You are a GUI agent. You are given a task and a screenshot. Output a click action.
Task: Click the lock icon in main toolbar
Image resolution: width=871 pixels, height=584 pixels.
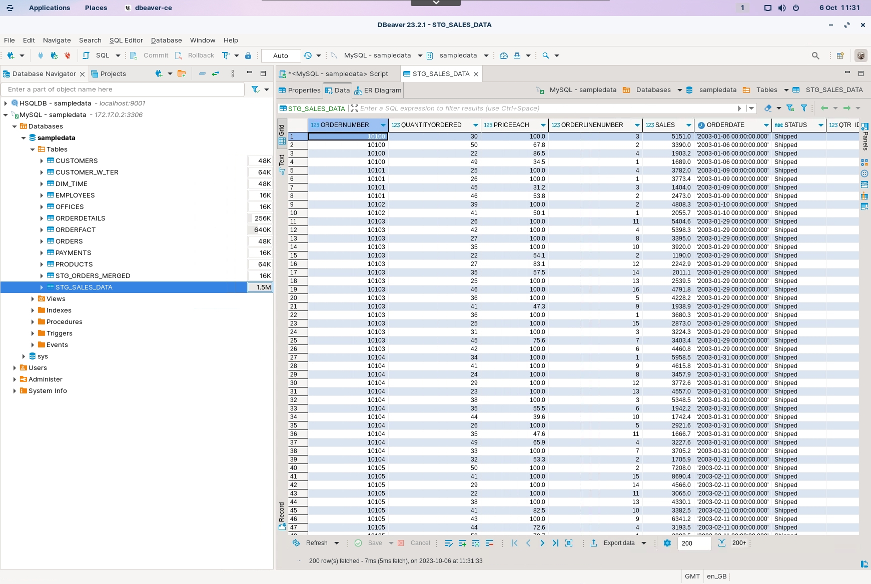(248, 55)
